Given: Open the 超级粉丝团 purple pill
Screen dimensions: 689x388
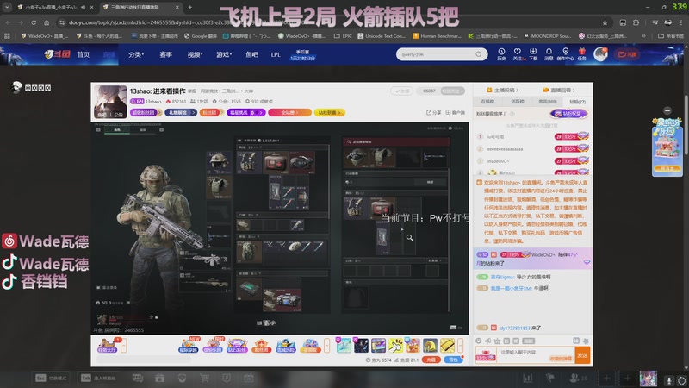Looking at the screenshot, I should point(146,113).
